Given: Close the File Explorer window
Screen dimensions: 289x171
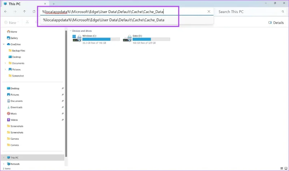Looking at the screenshot, I should click(x=284, y=3).
